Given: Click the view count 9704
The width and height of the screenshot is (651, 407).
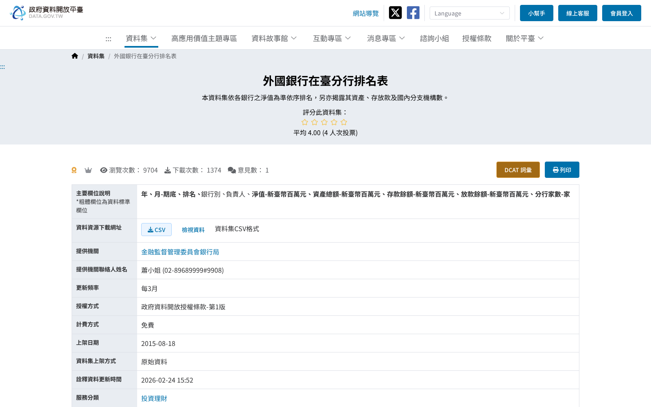Looking at the screenshot, I should click(x=151, y=170).
